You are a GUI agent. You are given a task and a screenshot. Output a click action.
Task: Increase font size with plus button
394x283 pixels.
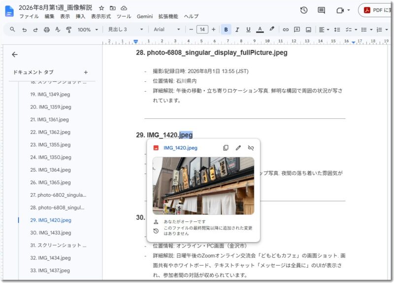pyautogui.click(x=213, y=30)
